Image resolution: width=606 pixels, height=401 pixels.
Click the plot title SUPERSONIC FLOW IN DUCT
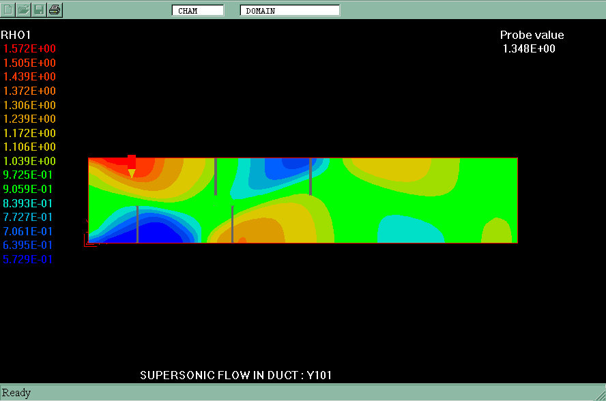coord(236,375)
